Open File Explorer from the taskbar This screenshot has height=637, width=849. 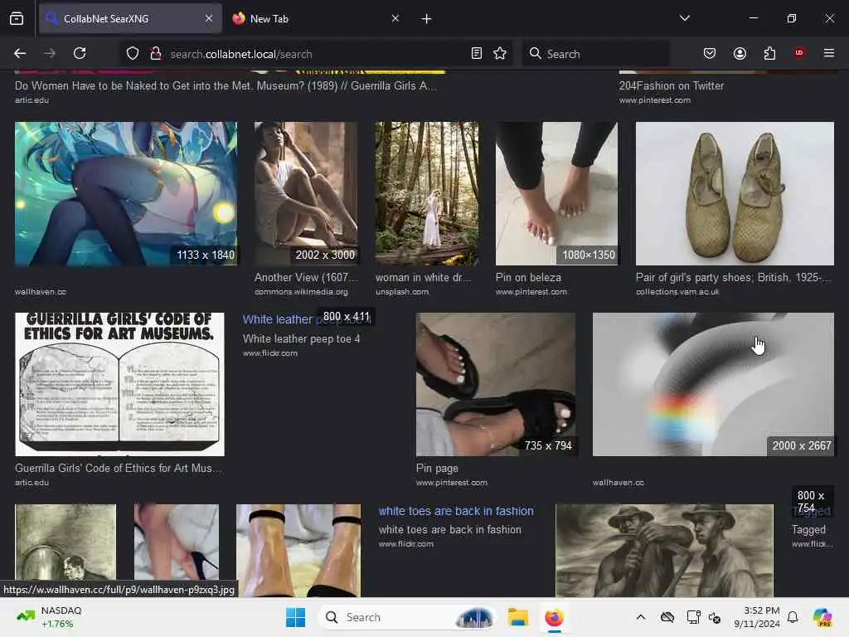click(517, 617)
